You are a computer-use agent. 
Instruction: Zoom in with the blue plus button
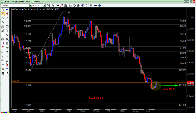[x=100, y=5]
